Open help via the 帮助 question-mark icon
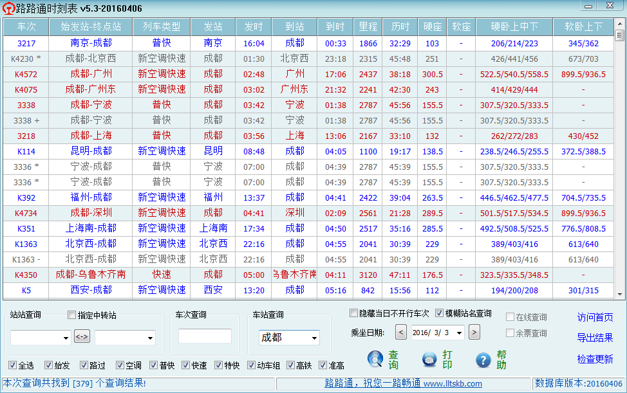This screenshot has height=393, width=627. coord(484,360)
